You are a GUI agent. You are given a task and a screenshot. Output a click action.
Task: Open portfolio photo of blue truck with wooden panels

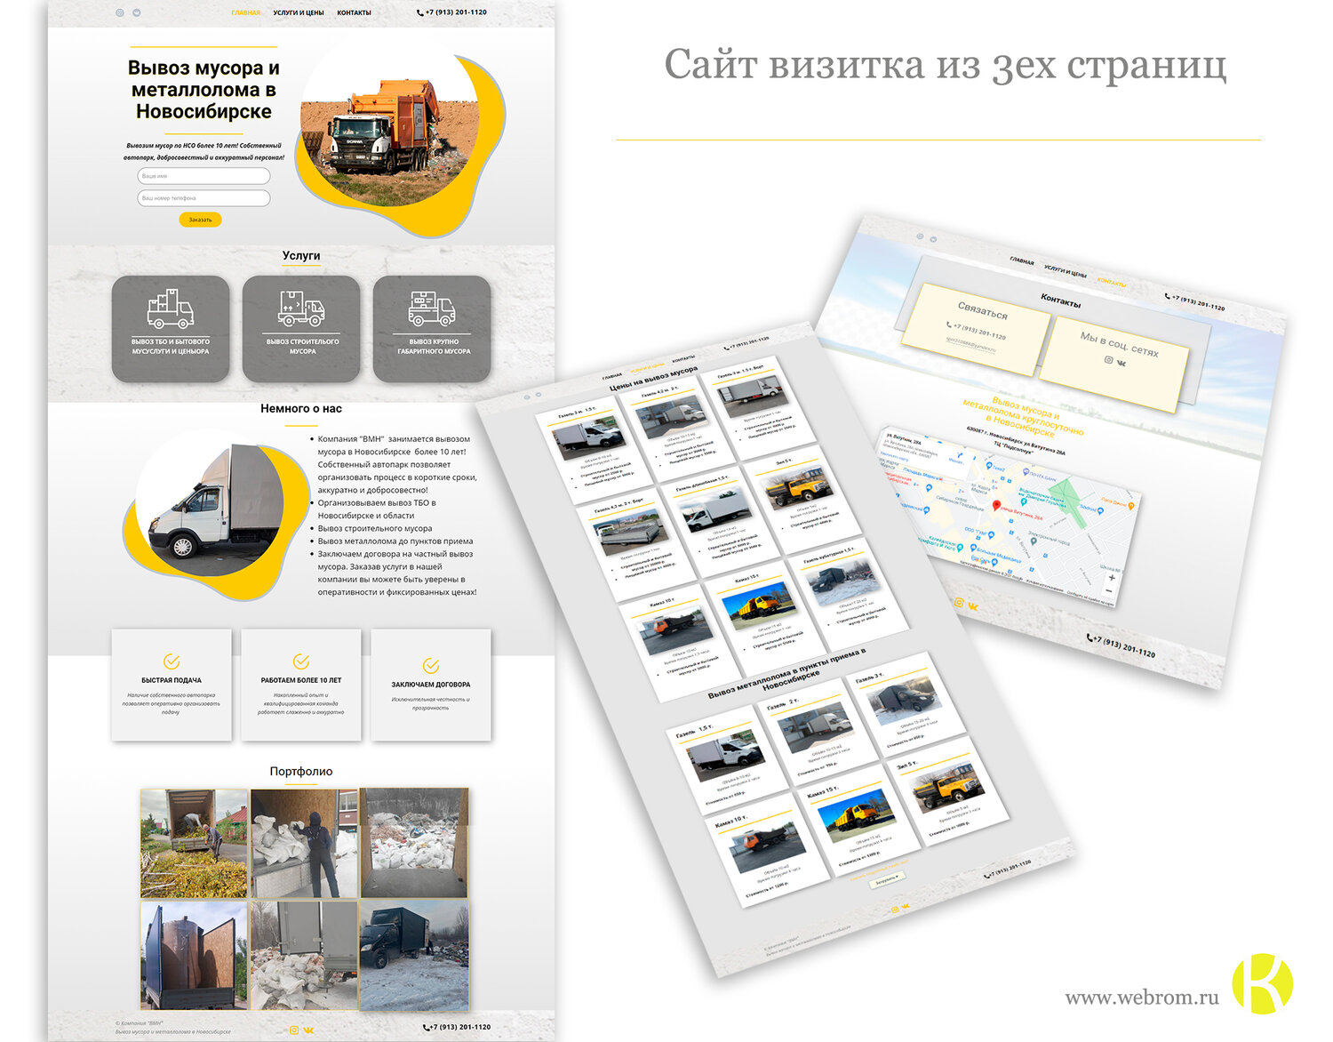pyautogui.click(x=195, y=955)
